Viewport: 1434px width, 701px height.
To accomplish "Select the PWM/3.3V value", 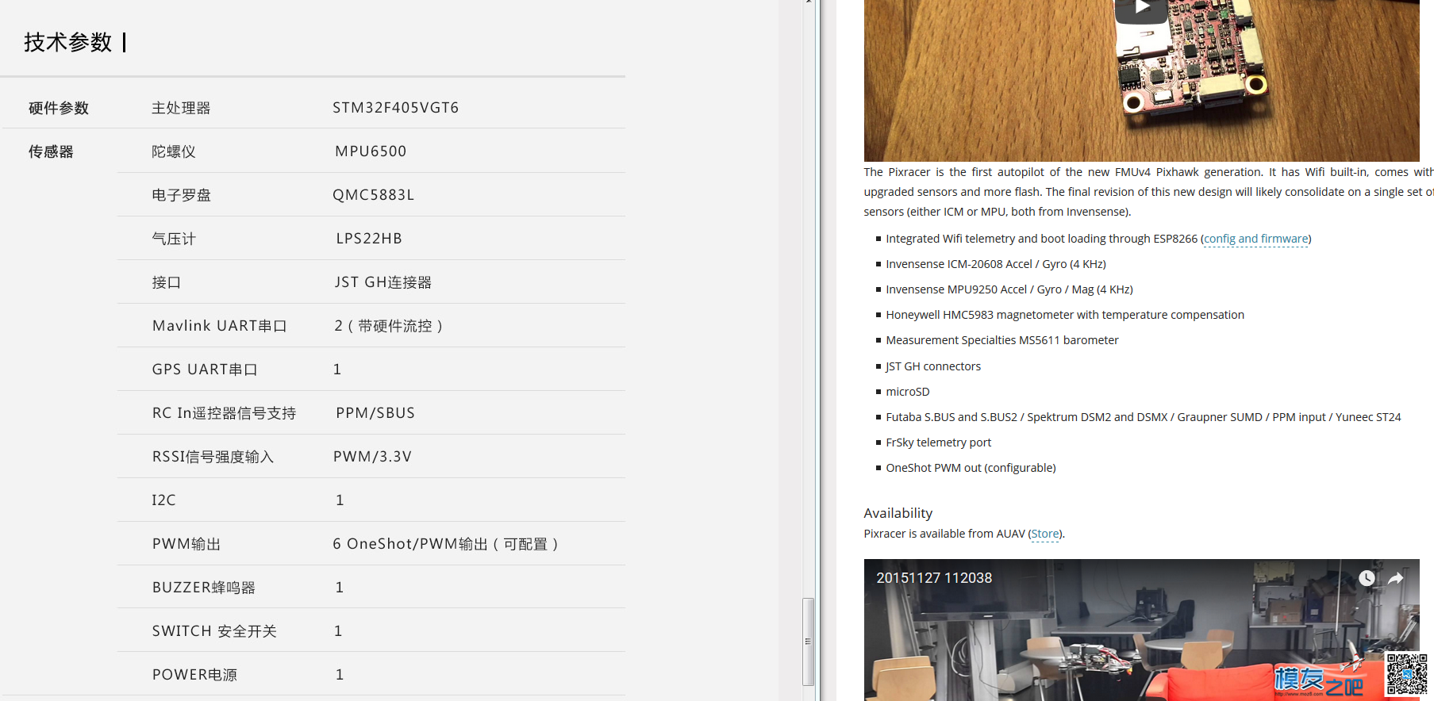I will (372, 457).
